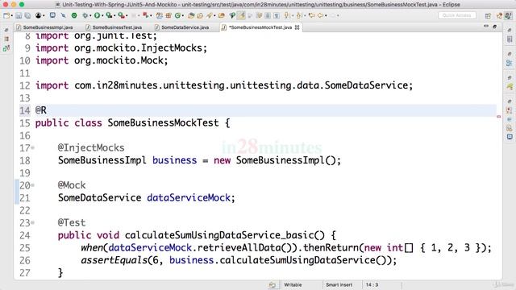Click the black circular toolbar icon
Screen dimensions: 516x290
click(x=38, y=15)
